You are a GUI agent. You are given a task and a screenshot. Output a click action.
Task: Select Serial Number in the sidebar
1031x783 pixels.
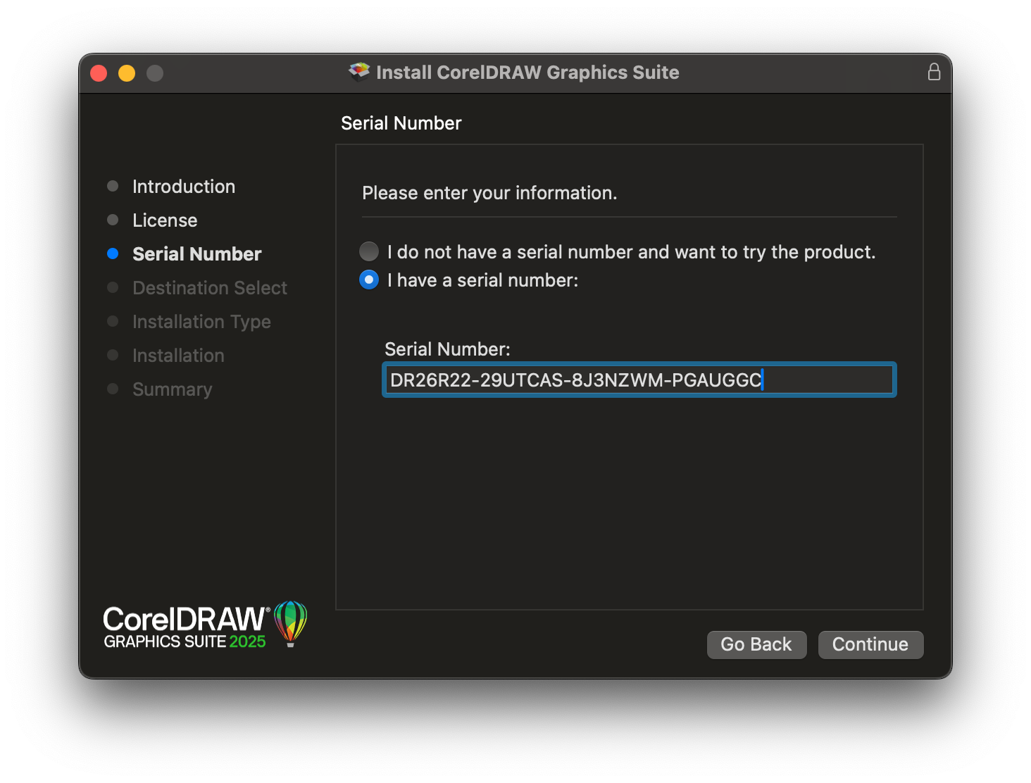[x=196, y=253]
